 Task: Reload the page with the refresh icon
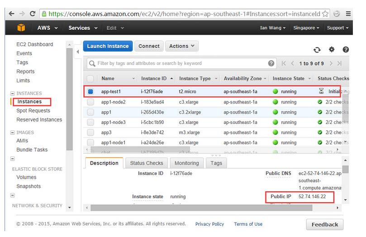coord(33,14)
